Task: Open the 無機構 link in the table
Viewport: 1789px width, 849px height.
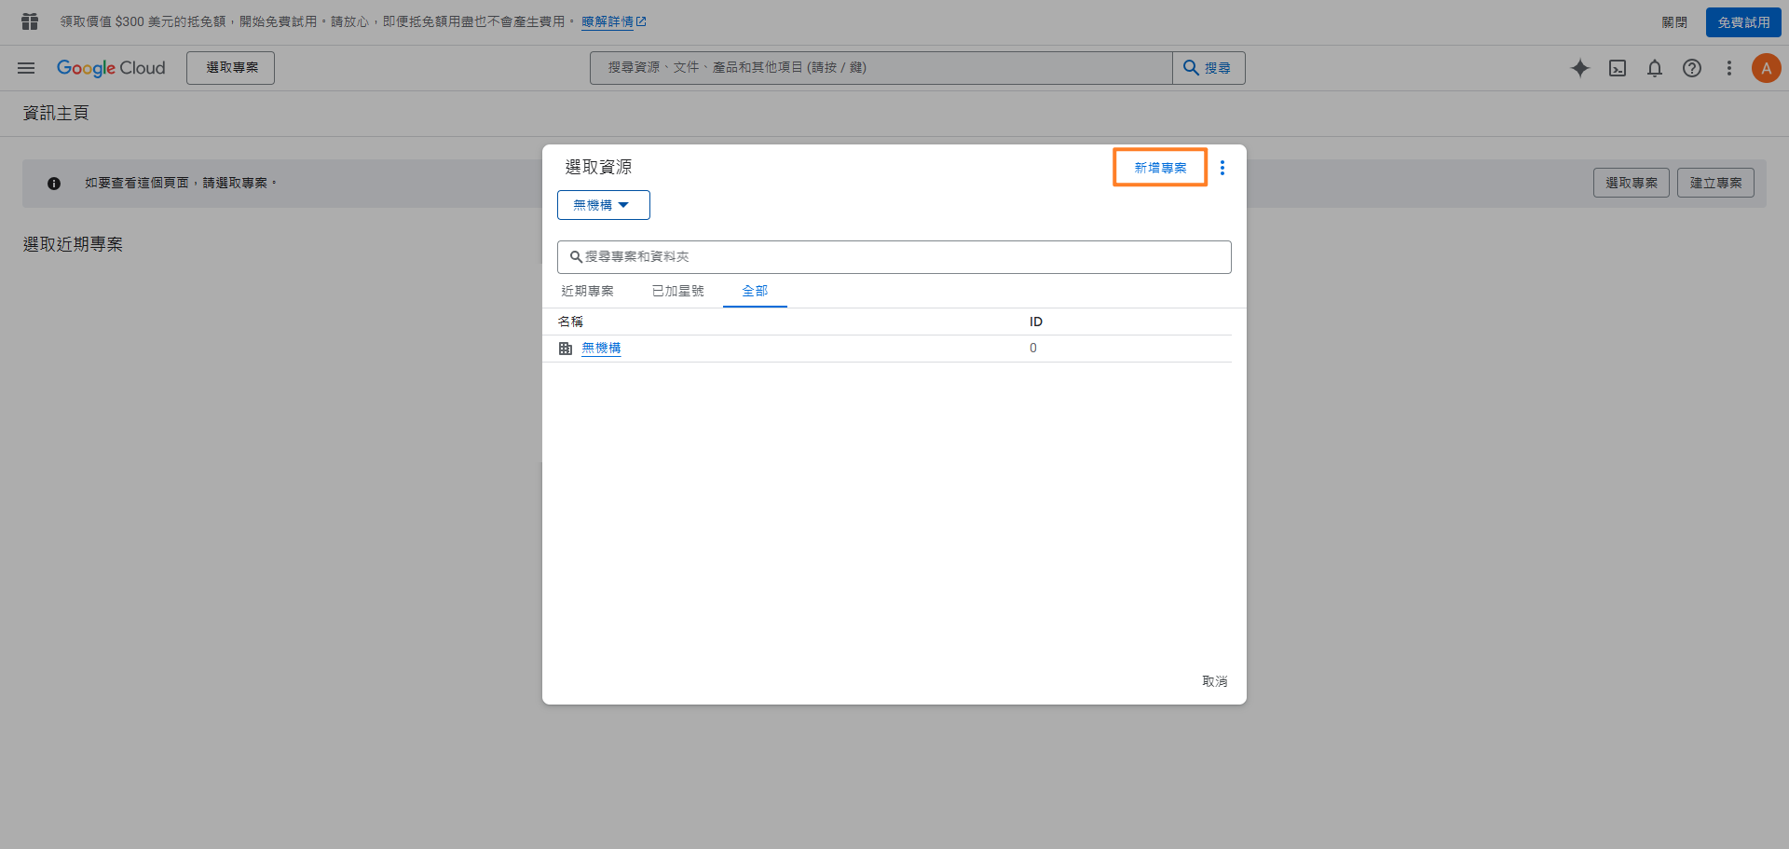Action: (601, 348)
